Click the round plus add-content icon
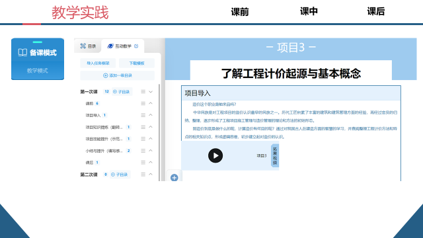Screen dimensions: 423x238 click(x=174, y=178)
